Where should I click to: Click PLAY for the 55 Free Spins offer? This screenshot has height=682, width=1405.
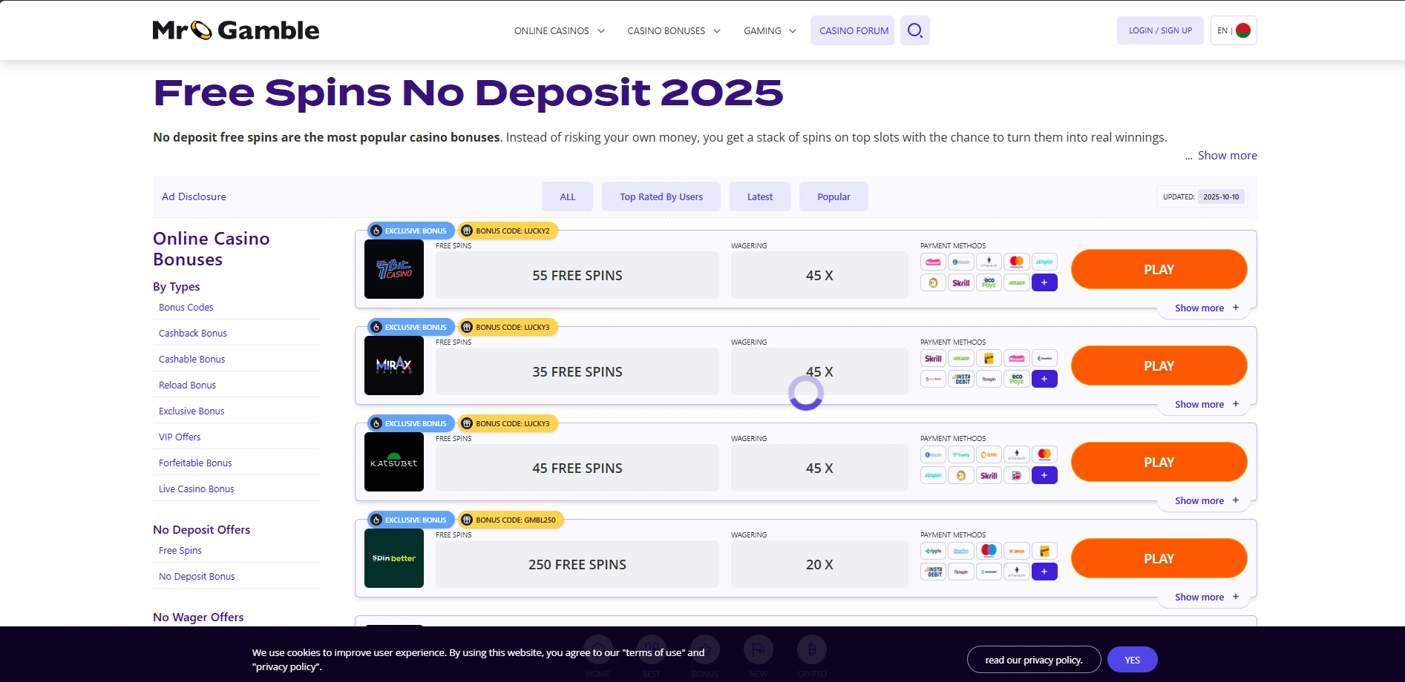(1159, 269)
